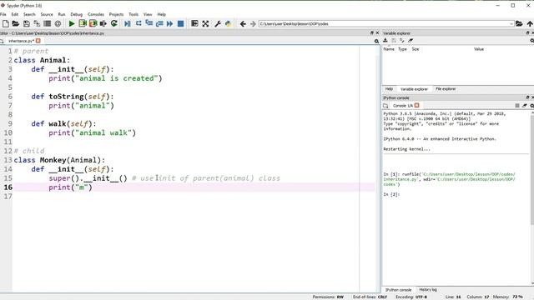This screenshot has width=534, height=300.
Task: Click Continue execution debug icon
Action: click(x=169, y=23)
